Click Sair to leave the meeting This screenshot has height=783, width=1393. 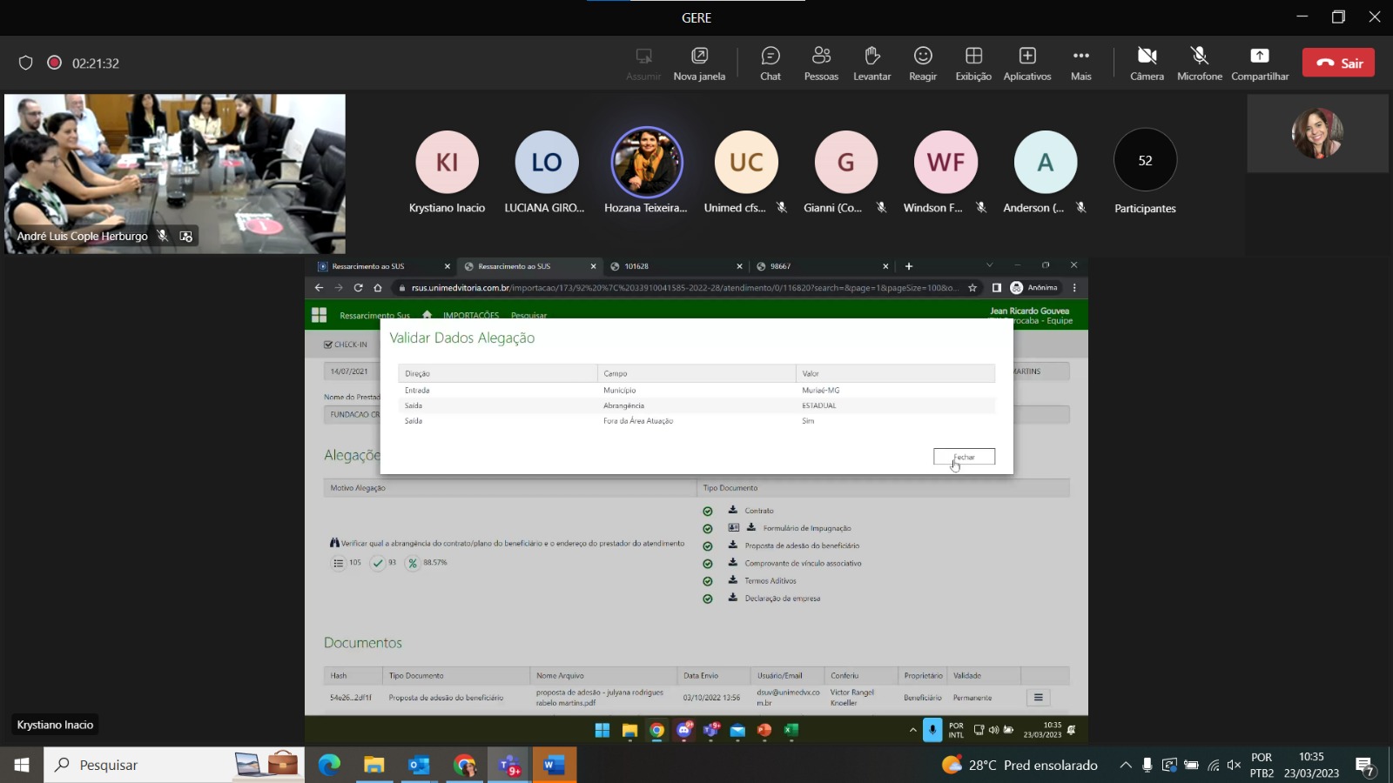click(x=1338, y=63)
